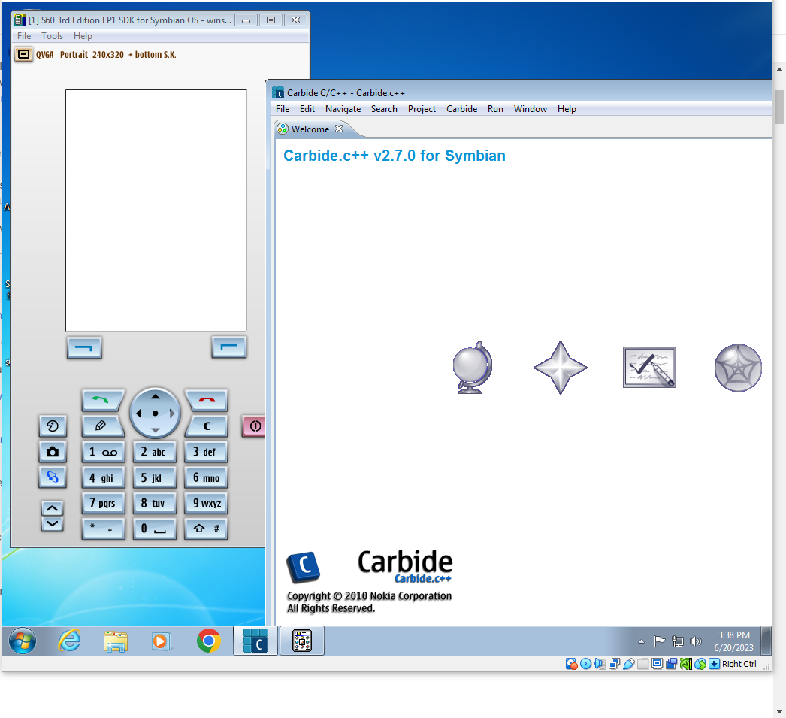Show hidden system tray icons
This screenshot has width=786, height=718.
click(641, 641)
